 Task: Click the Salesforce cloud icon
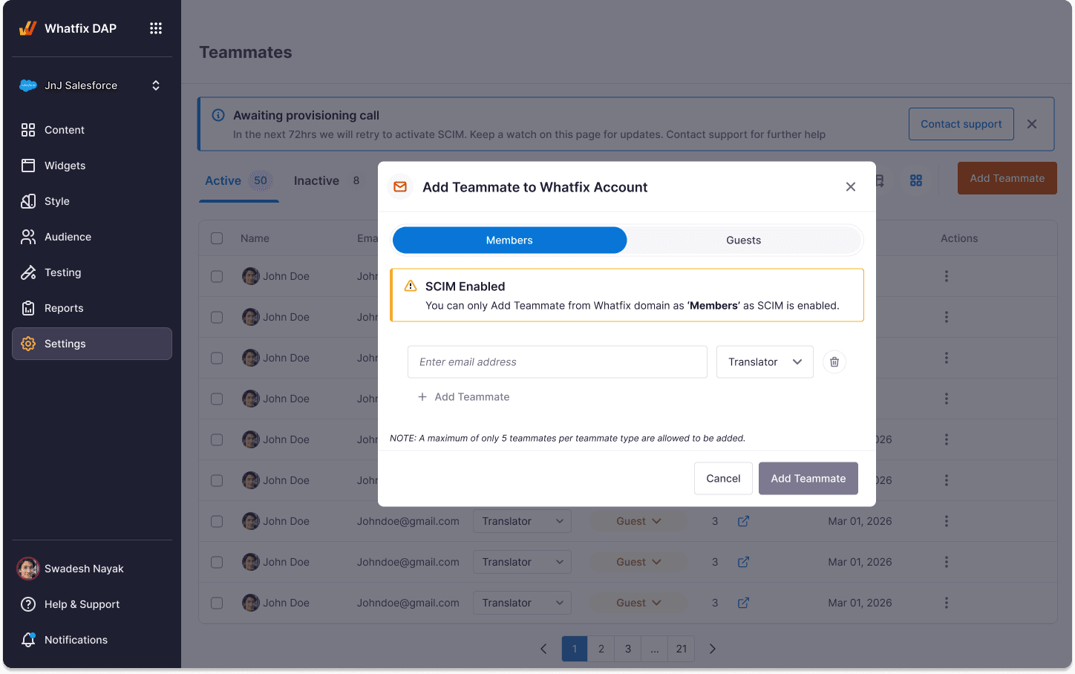tap(28, 85)
